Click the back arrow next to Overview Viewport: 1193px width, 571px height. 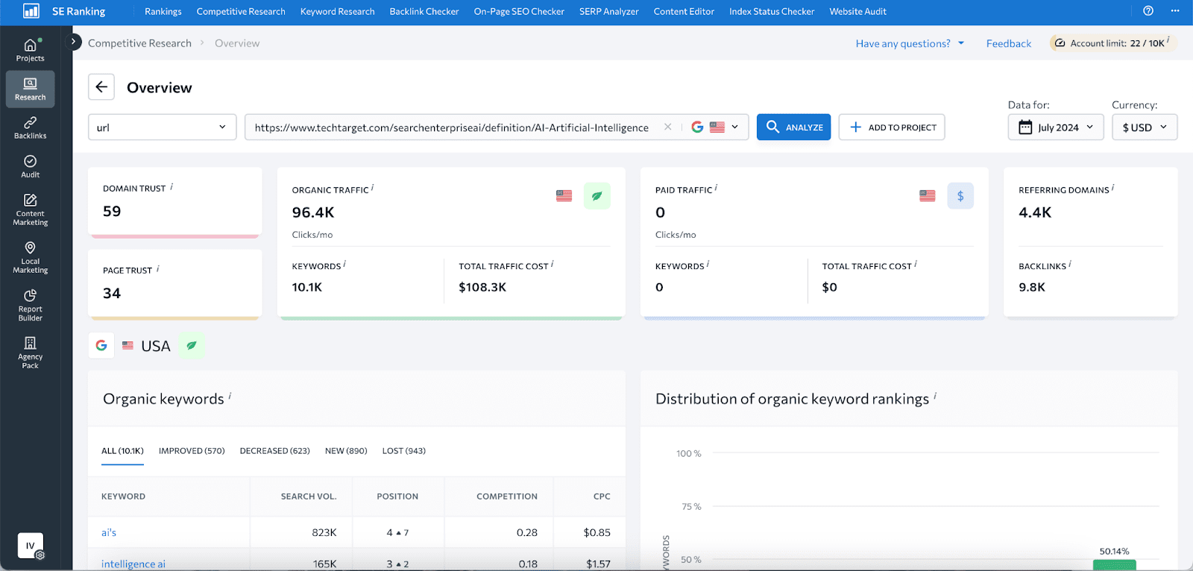pyautogui.click(x=101, y=87)
